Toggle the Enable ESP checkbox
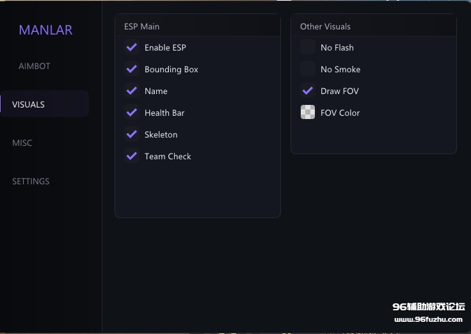 (x=132, y=47)
